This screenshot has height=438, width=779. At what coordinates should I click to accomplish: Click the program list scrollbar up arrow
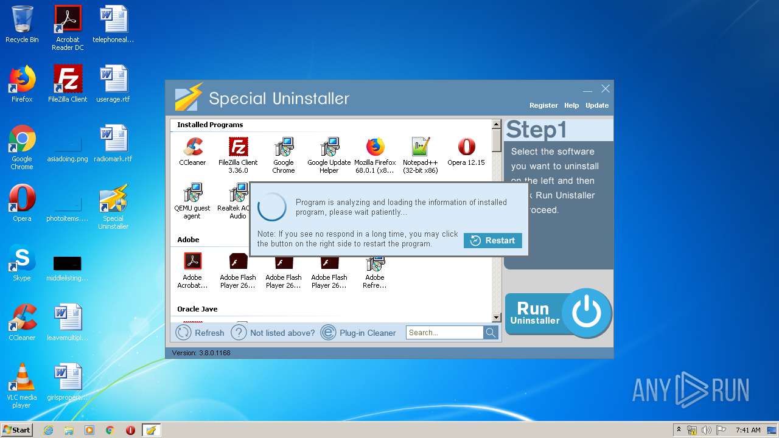496,124
